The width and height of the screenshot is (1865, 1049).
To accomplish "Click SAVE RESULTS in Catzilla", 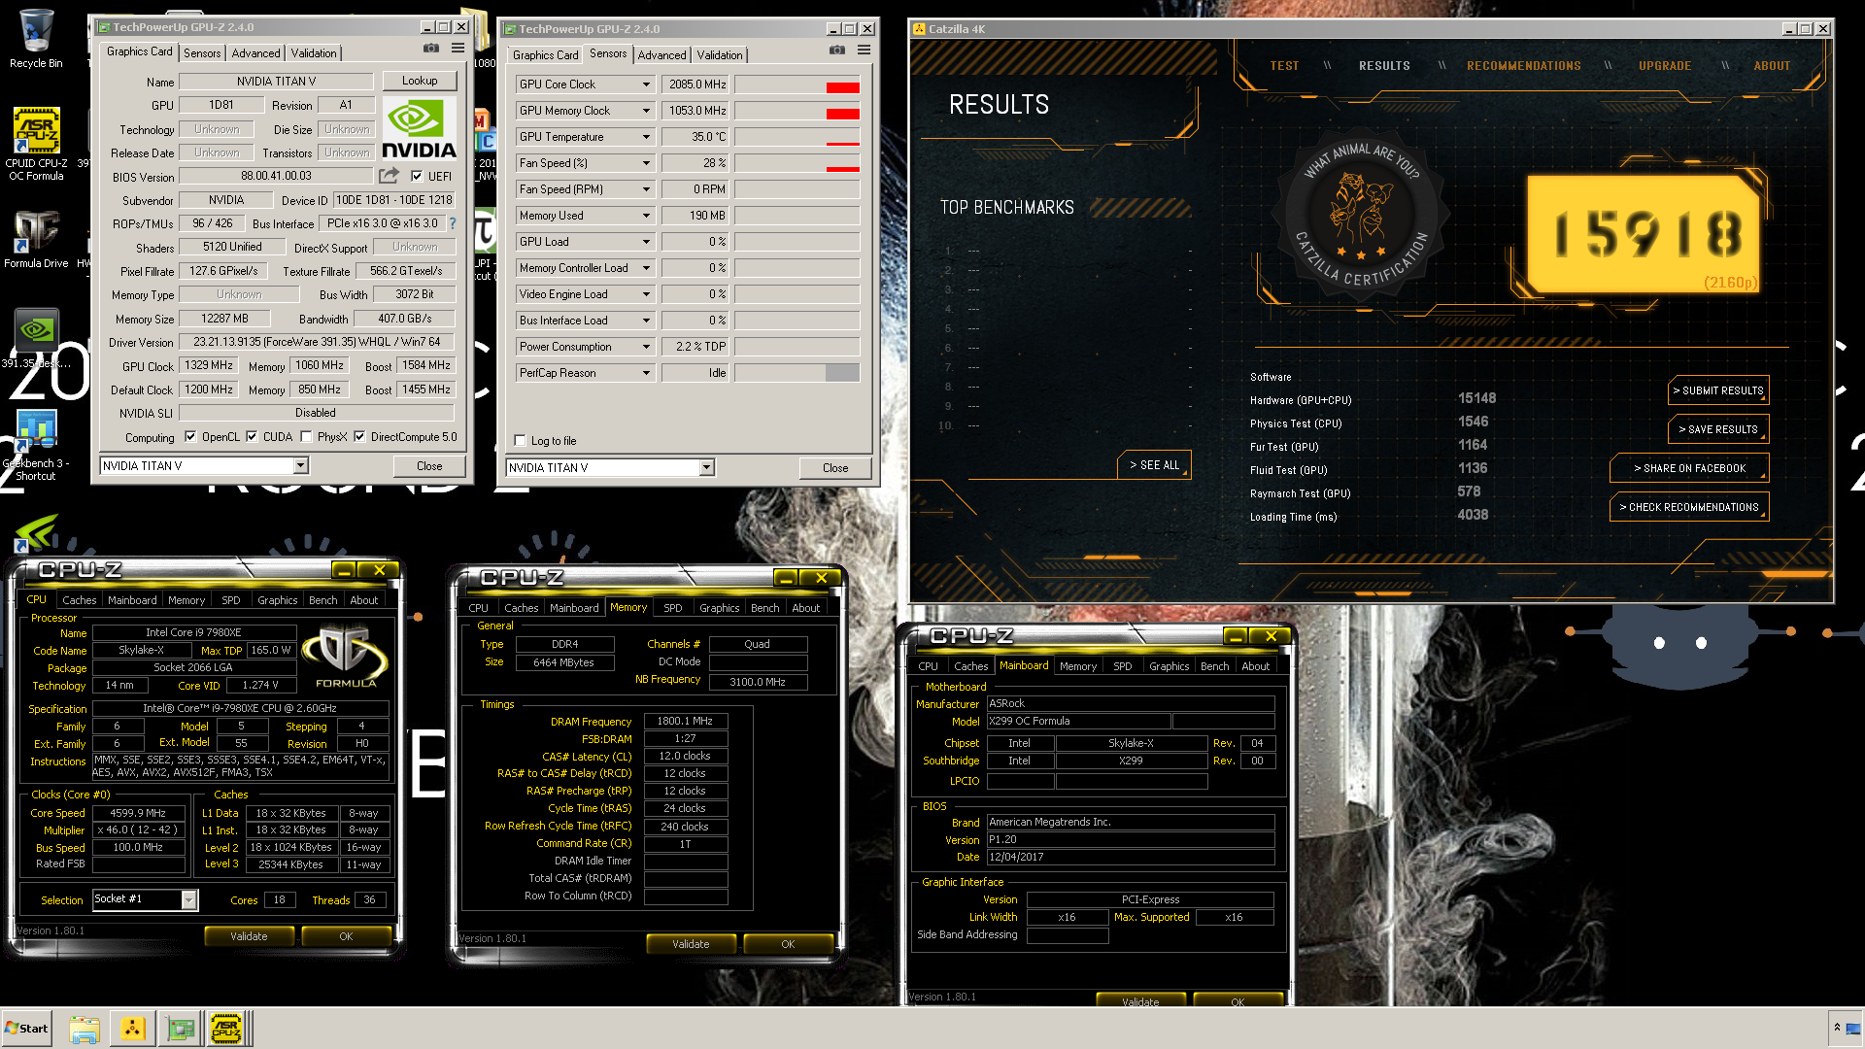I will click(1718, 429).
